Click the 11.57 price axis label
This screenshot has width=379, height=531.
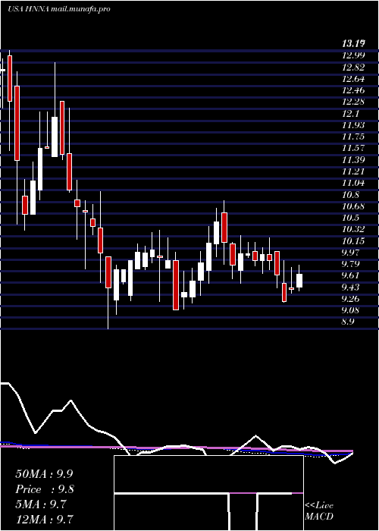(353, 149)
